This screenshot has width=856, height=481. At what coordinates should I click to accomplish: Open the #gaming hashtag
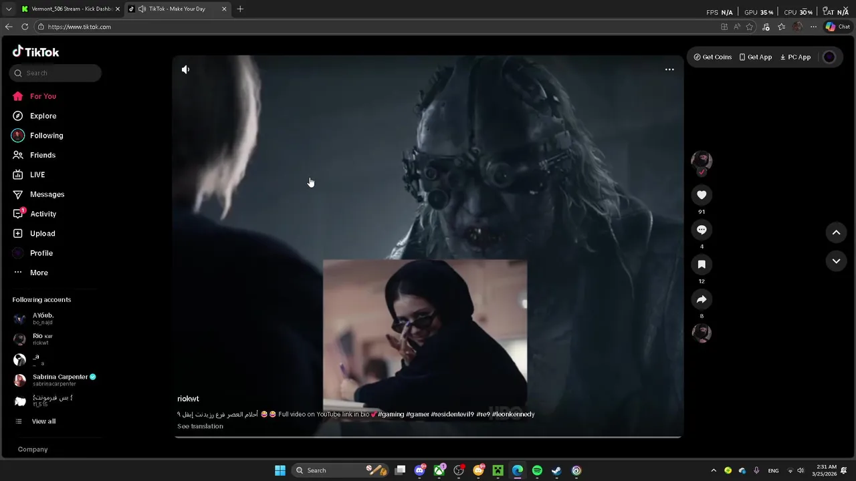tap(391, 414)
